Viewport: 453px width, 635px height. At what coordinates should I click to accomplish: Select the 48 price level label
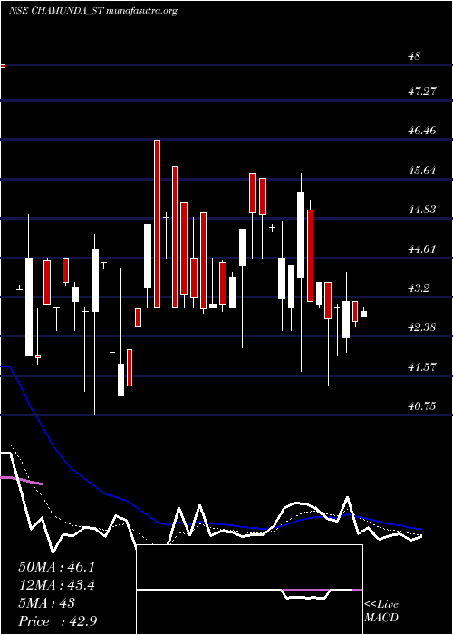[x=415, y=56]
